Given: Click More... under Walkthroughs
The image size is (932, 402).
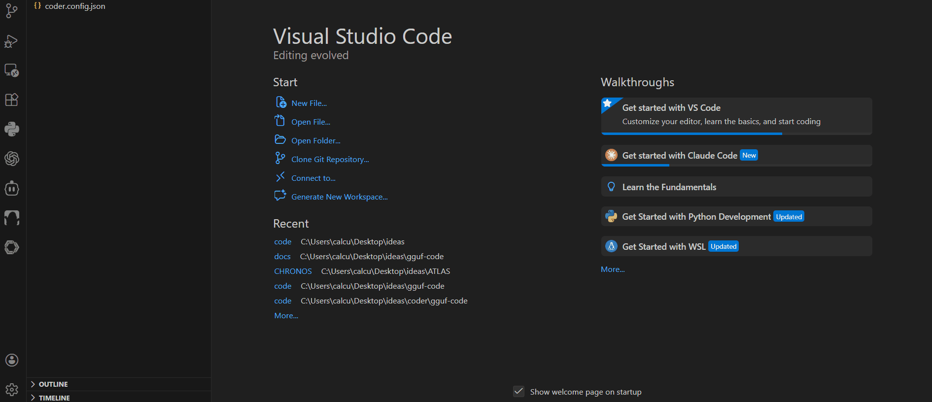Looking at the screenshot, I should coord(613,269).
